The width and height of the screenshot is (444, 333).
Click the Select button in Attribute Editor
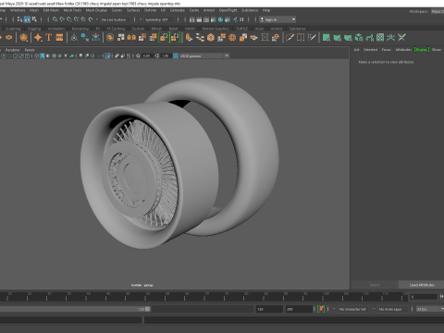pyautogui.click(x=375, y=285)
